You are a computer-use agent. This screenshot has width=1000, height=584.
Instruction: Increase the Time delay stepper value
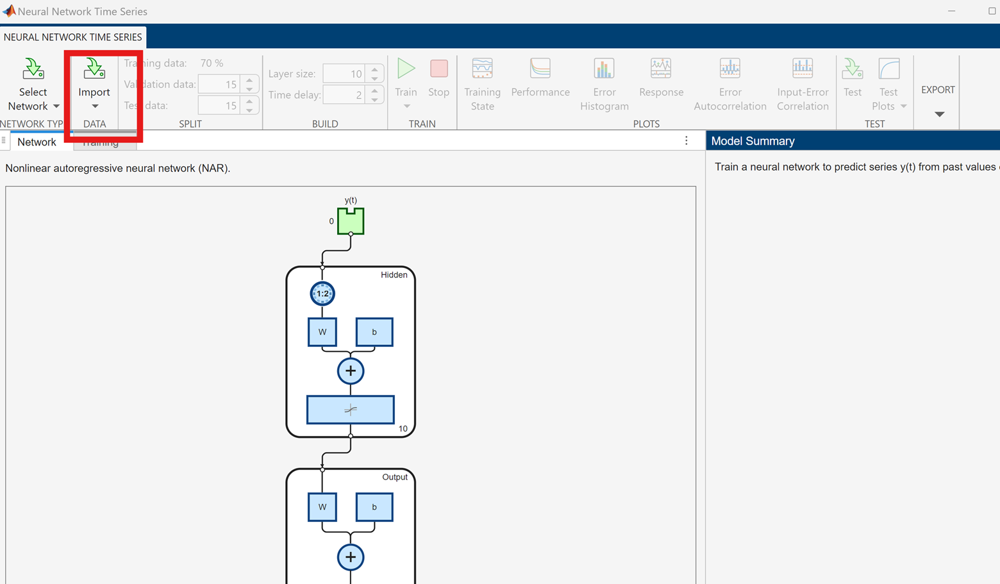click(x=375, y=90)
